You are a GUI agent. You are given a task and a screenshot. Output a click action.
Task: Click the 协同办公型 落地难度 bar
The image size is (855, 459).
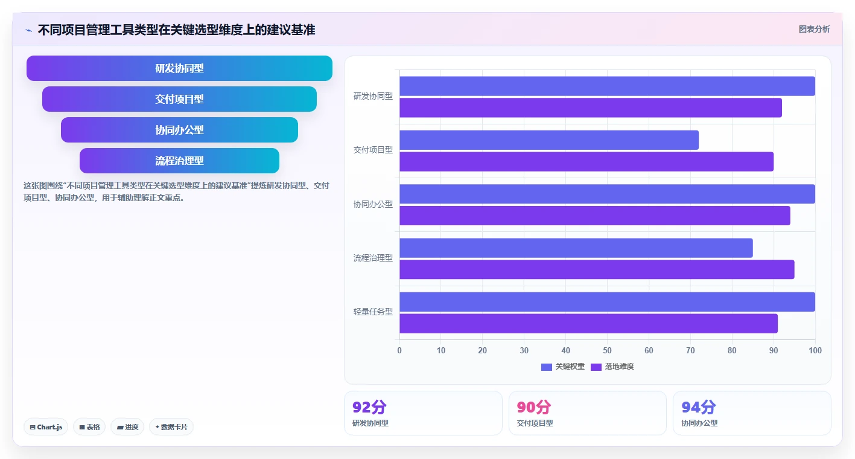(595, 216)
